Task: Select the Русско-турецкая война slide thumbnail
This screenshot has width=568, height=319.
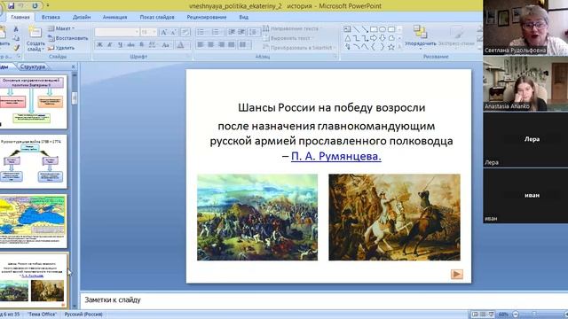Action: [x=33, y=162]
